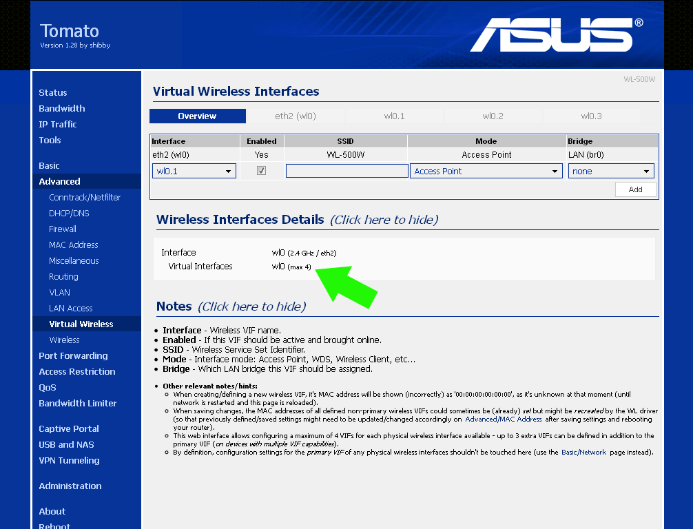Click the Tomato title in the header

(70, 31)
